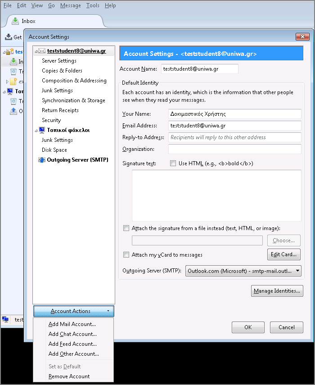
Task: Select Synchronization & Storage in the tree
Action: click(73, 100)
